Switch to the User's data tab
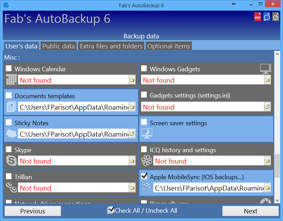The width and height of the screenshot is (283, 221). [x=21, y=46]
